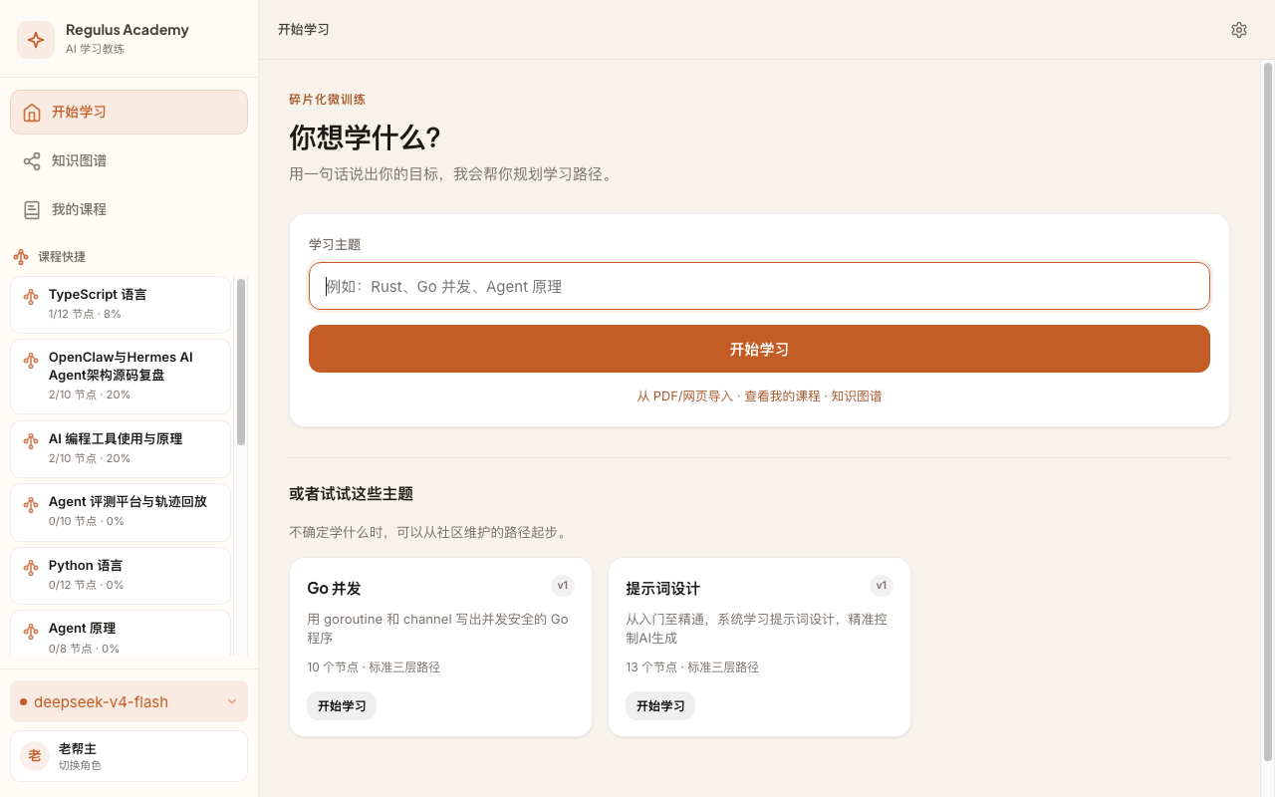
Task: Click the course shortcuts list scrollbar
Action: pyautogui.click(x=241, y=362)
